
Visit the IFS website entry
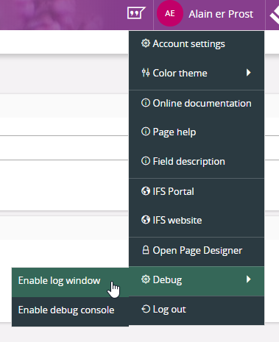tap(197, 220)
